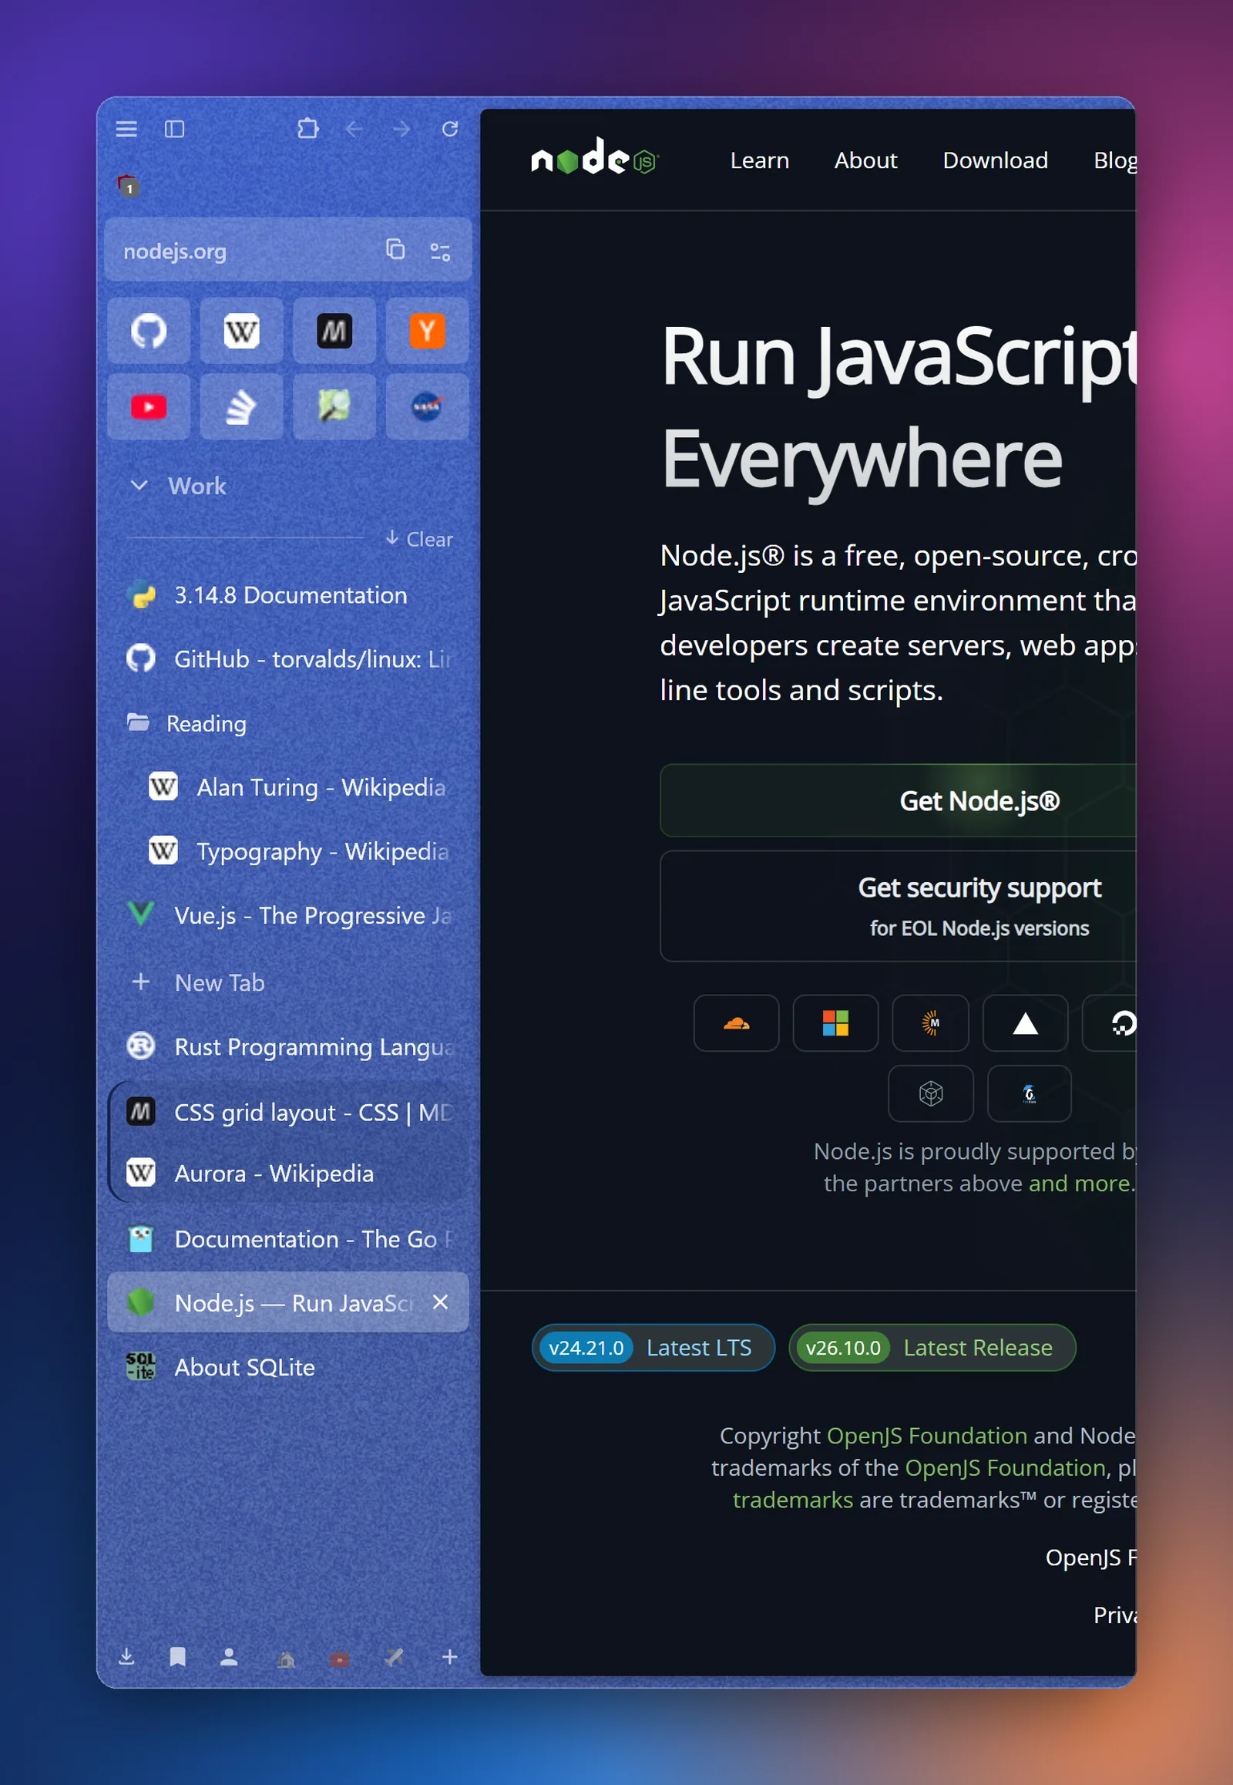Go back with the left arrow

[x=354, y=129]
